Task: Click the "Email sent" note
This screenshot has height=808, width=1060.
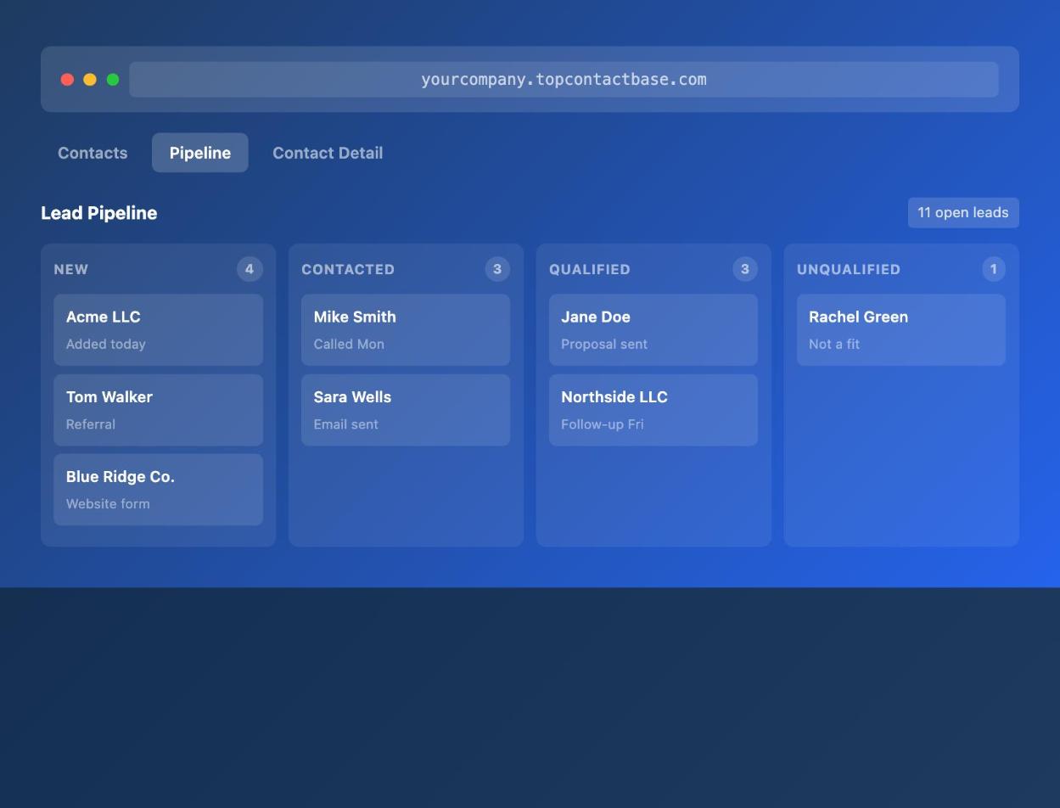Action: pyautogui.click(x=346, y=424)
